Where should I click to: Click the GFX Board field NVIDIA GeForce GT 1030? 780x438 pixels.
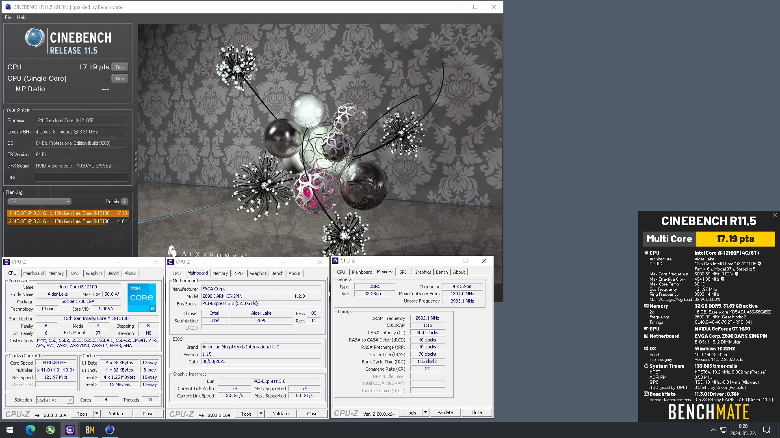click(81, 166)
